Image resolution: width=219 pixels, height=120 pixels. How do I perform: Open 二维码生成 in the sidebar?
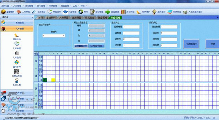click(x=17, y=71)
